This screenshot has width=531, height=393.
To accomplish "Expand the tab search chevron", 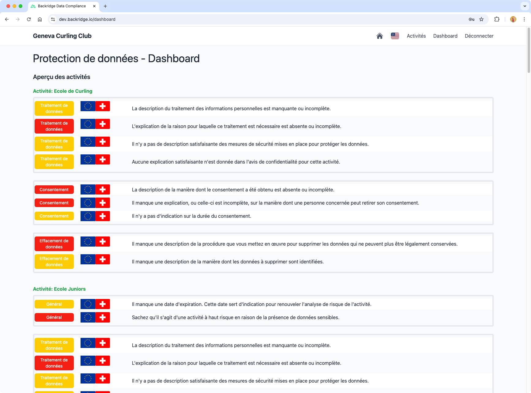I will [x=525, y=6].
